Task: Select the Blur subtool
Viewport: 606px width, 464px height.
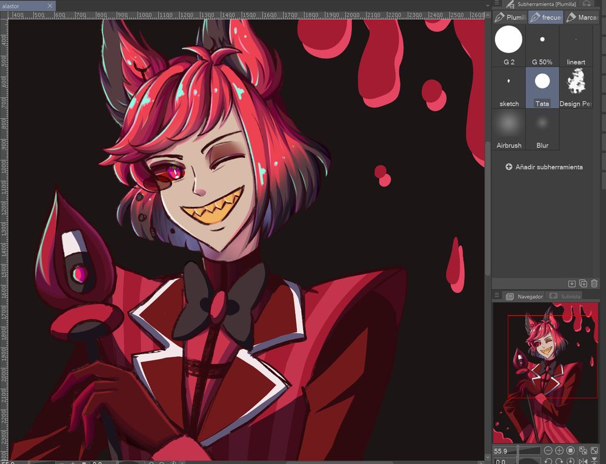Action: click(x=542, y=130)
